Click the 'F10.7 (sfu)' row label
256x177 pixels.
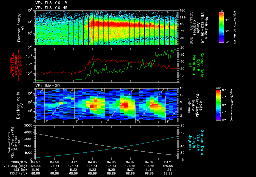click(18, 173)
